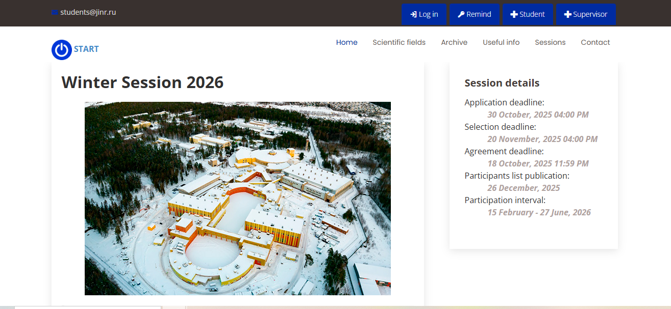Click the application deadline date 30 October, 2025
The height and width of the screenshot is (309, 671).
(538, 115)
